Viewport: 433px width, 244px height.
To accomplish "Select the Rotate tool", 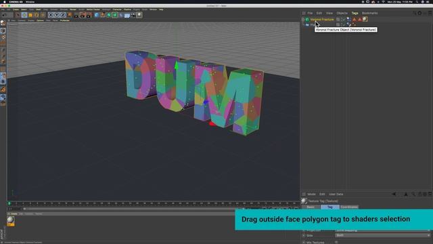I will click(x=37, y=15).
